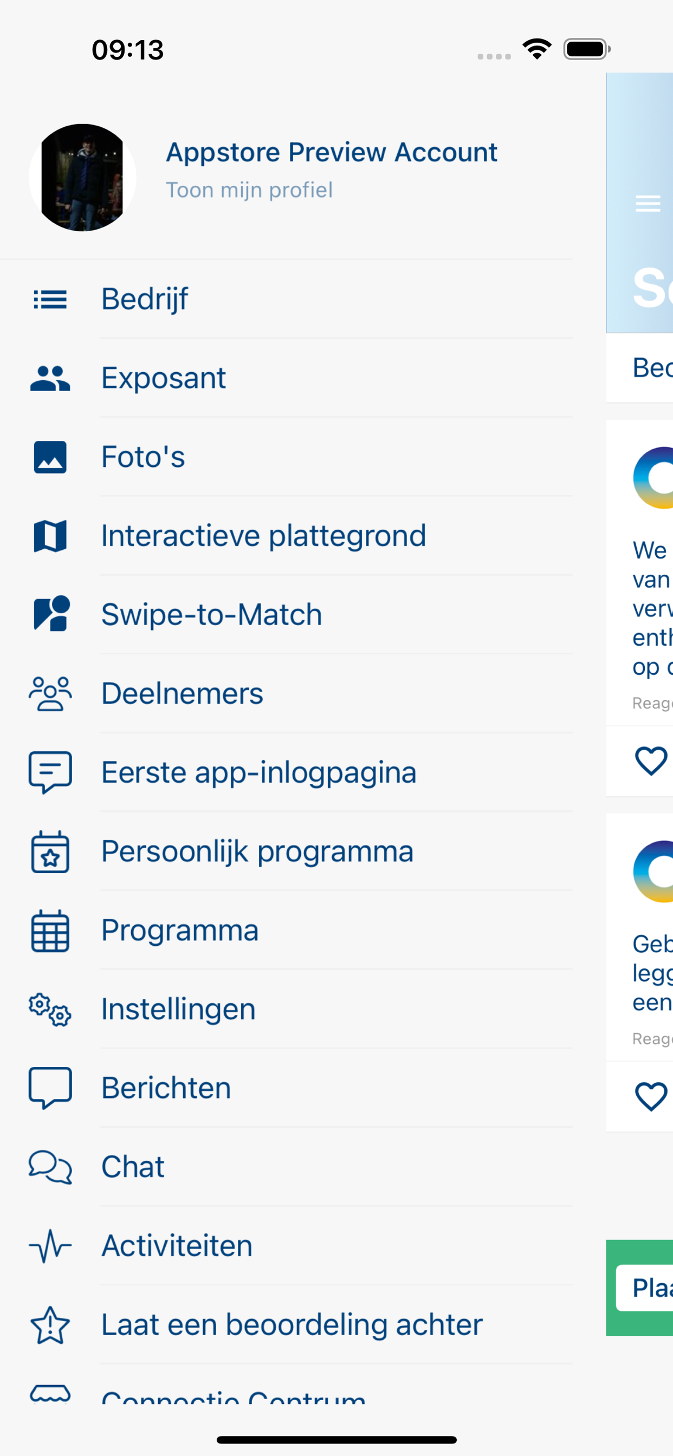Tap the Activiteiten pulse icon
This screenshot has width=673, height=1456.
tap(50, 1246)
